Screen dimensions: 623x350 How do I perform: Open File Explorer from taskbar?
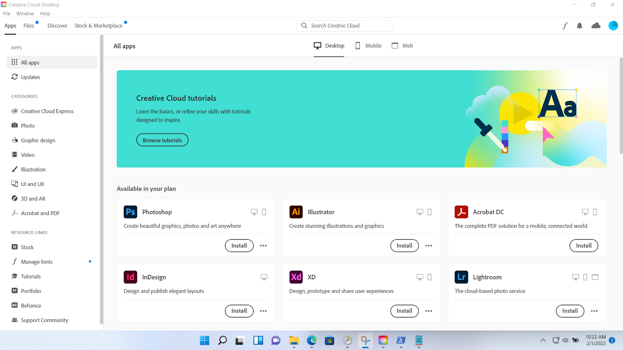pyautogui.click(x=294, y=341)
